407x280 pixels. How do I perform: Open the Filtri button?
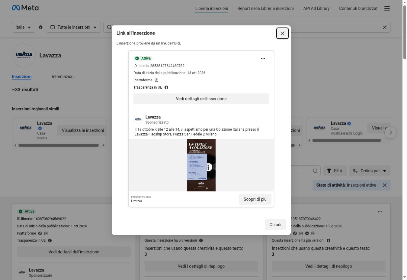coord(335,171)
